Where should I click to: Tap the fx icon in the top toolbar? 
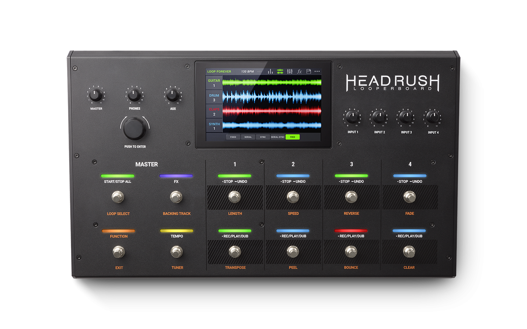point(299,71)
